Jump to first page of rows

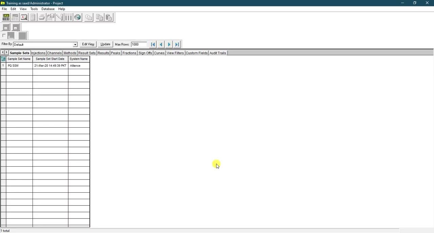coord(153,44)
